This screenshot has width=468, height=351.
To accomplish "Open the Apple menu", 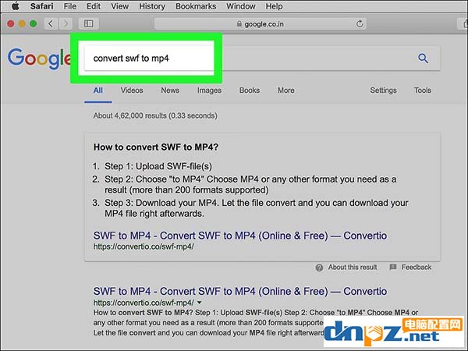I will [16, 6].
